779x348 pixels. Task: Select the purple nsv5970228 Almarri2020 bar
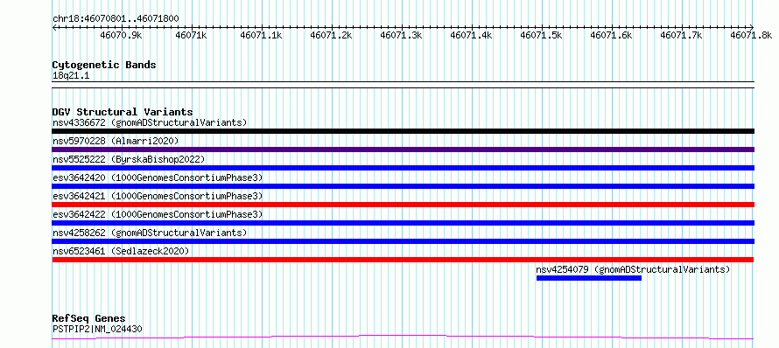tap(403, 150)
